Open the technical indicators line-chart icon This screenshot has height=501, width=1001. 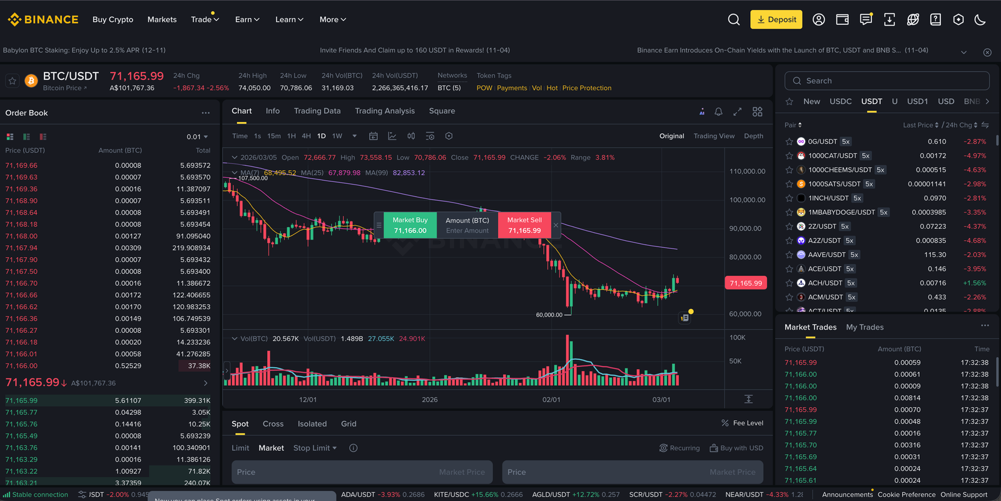[x=392, y=136]
